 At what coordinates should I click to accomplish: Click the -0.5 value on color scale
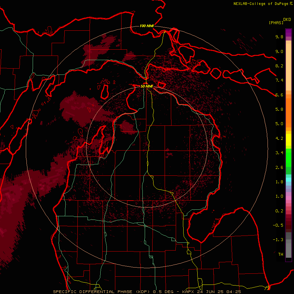pyautogui.click(x=278, y=225)
